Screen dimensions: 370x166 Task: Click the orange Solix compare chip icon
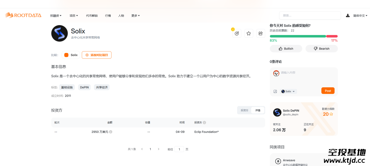[66, 55]
